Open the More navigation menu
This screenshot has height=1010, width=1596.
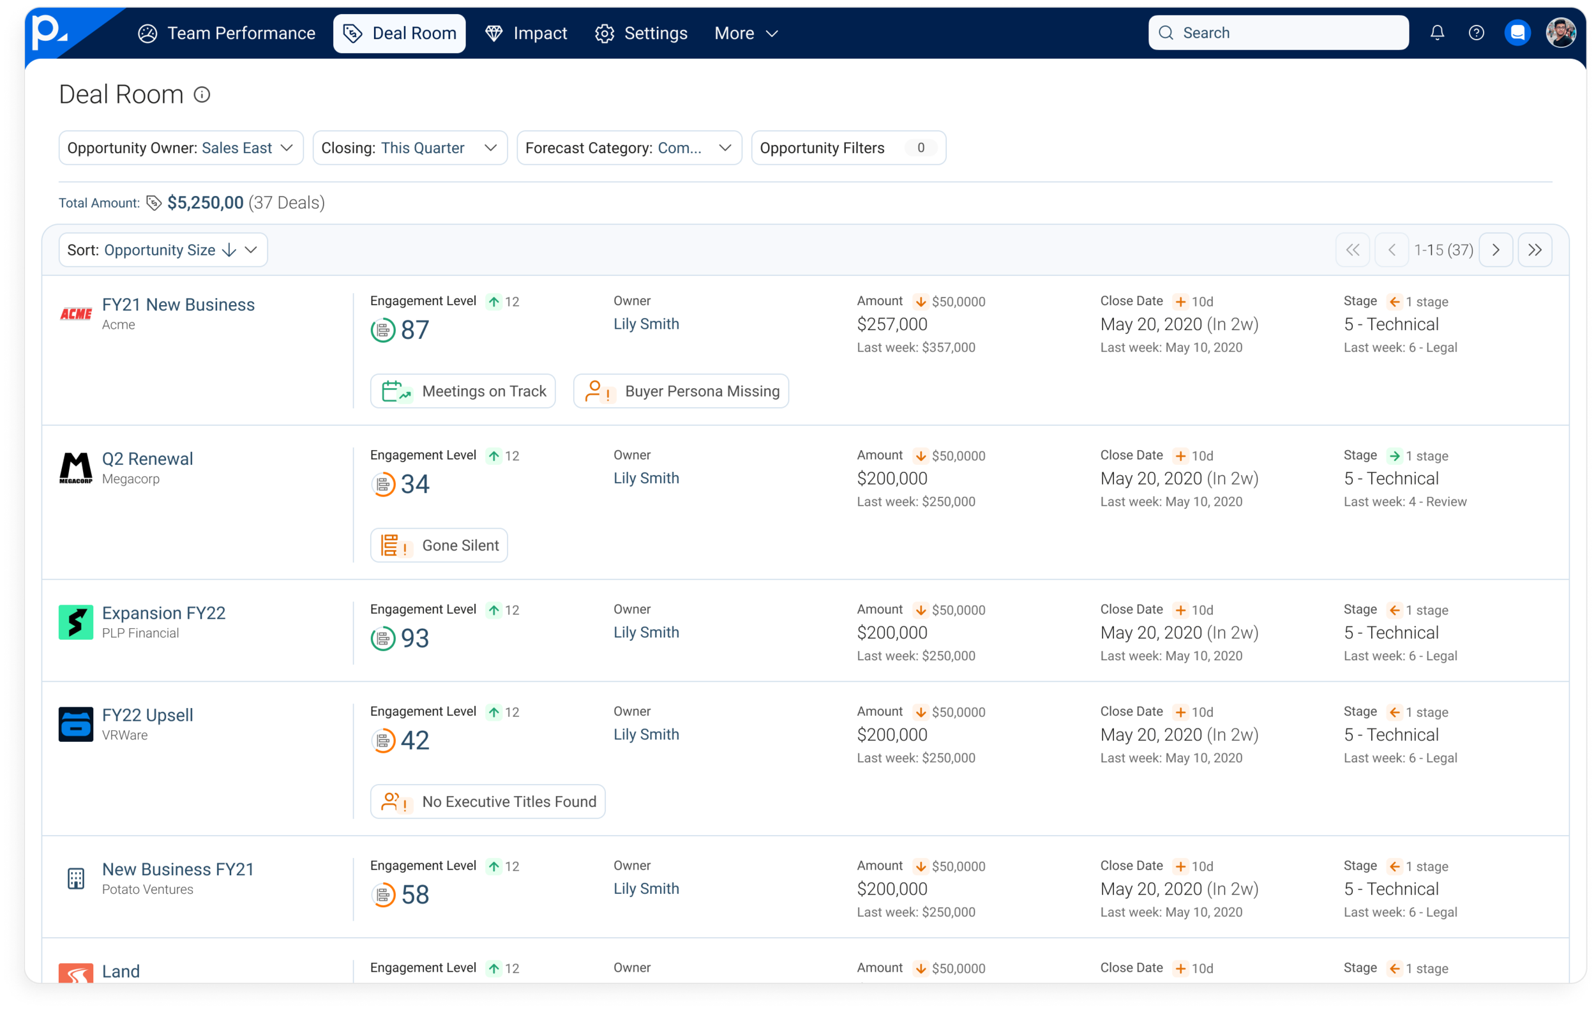(x=746, y=33)
